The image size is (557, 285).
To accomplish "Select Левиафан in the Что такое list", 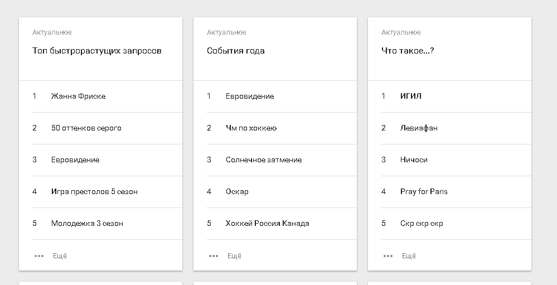I will pos(419,128).
